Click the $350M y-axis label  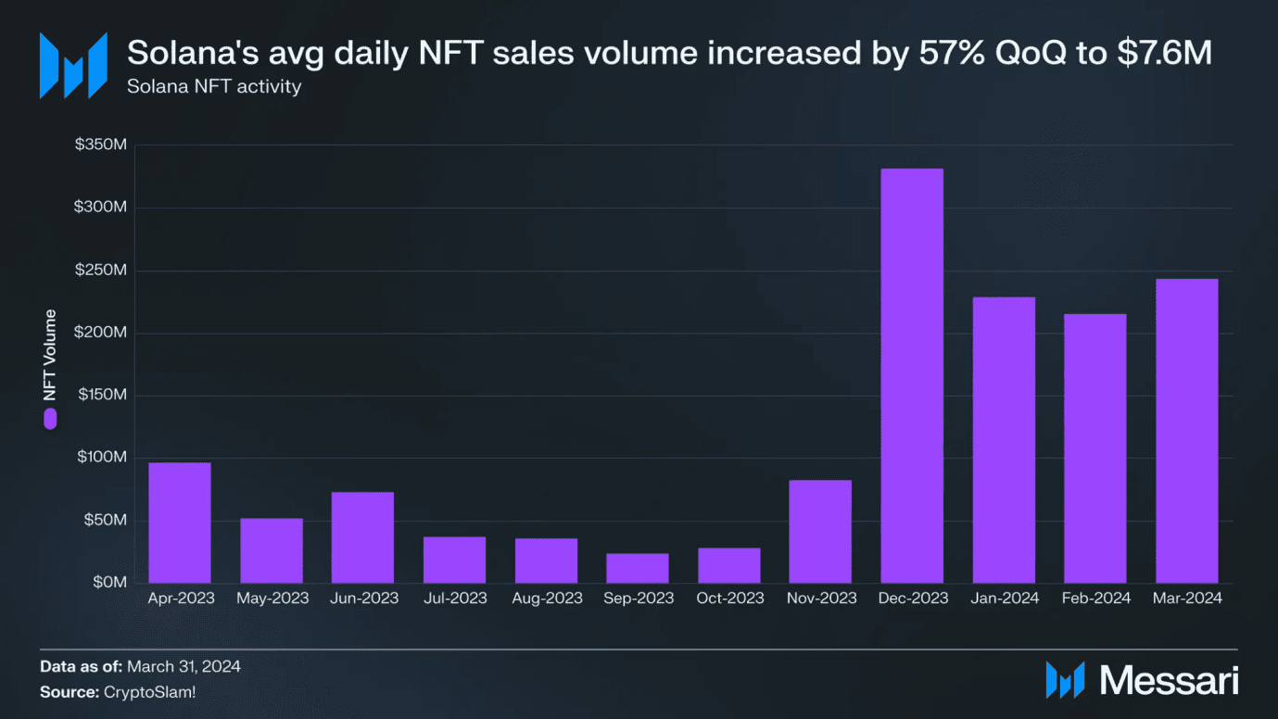point(101,145)
